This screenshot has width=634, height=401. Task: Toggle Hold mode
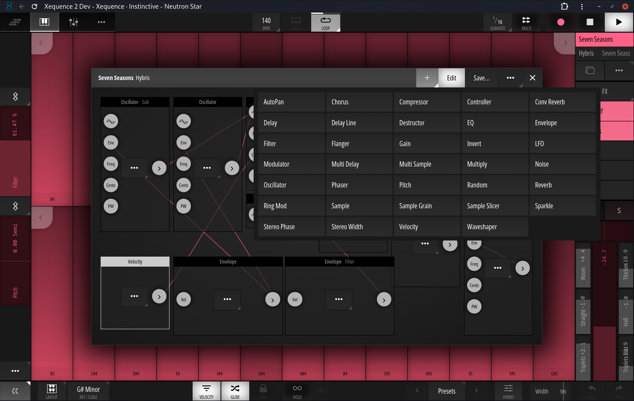[297, 391]
